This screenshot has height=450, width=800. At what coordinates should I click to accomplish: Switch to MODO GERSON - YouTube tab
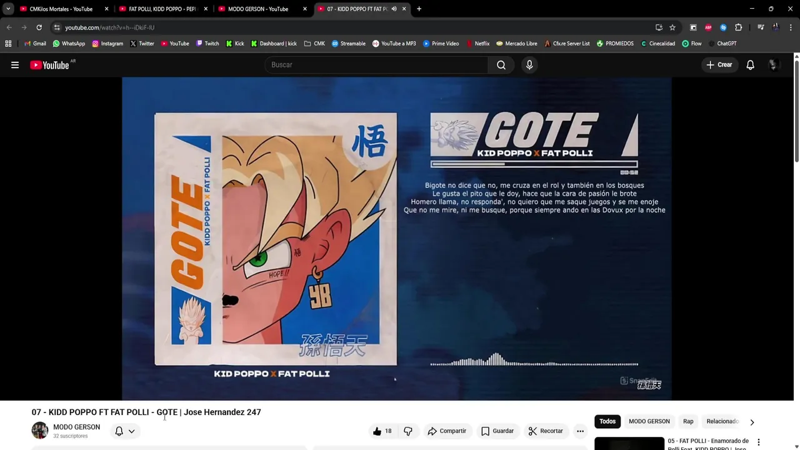tap(258, 9)
